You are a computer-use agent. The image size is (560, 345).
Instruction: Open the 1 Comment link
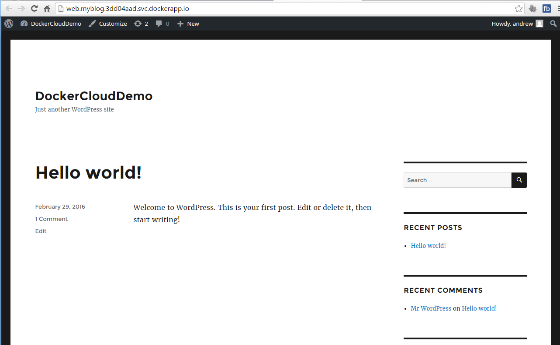tap(52, 219)
